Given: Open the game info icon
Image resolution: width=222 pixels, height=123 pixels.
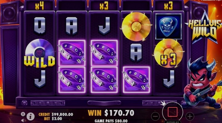Looking at the screenshot, I should [x=31, y=117].
